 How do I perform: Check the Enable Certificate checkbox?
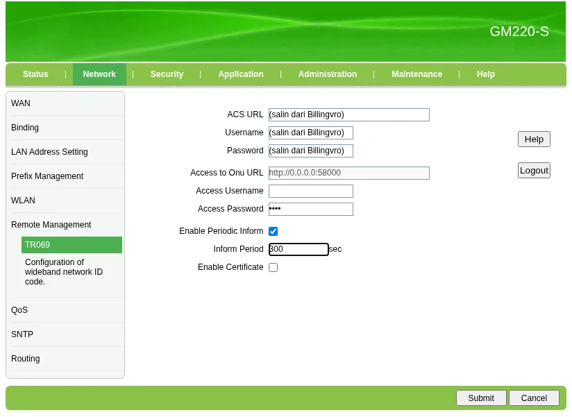(x=274, y=268)
